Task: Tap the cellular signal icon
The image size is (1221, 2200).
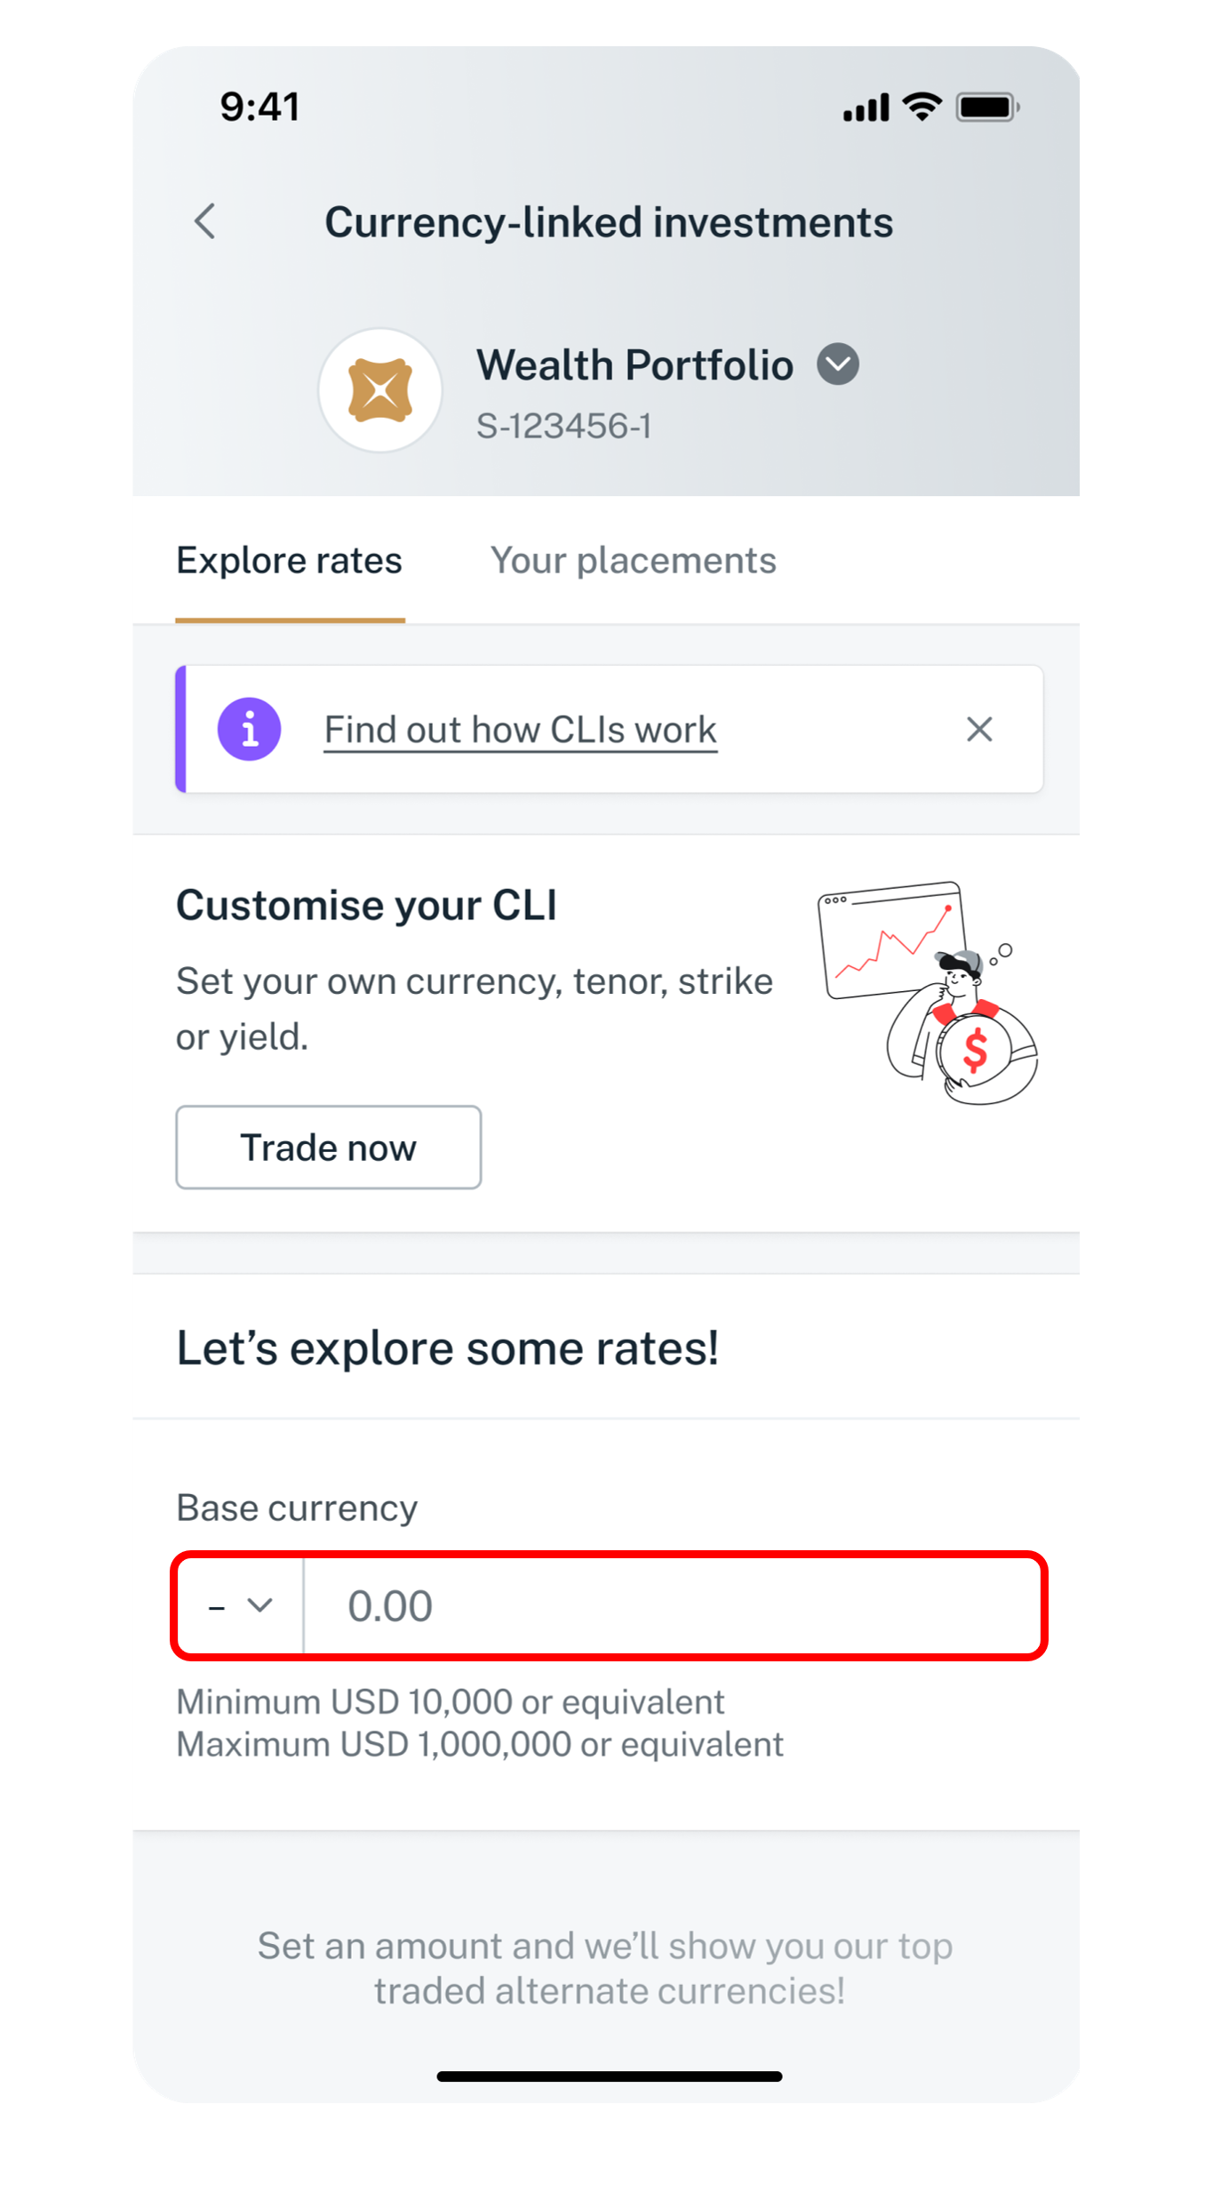Action: [866, 108]
